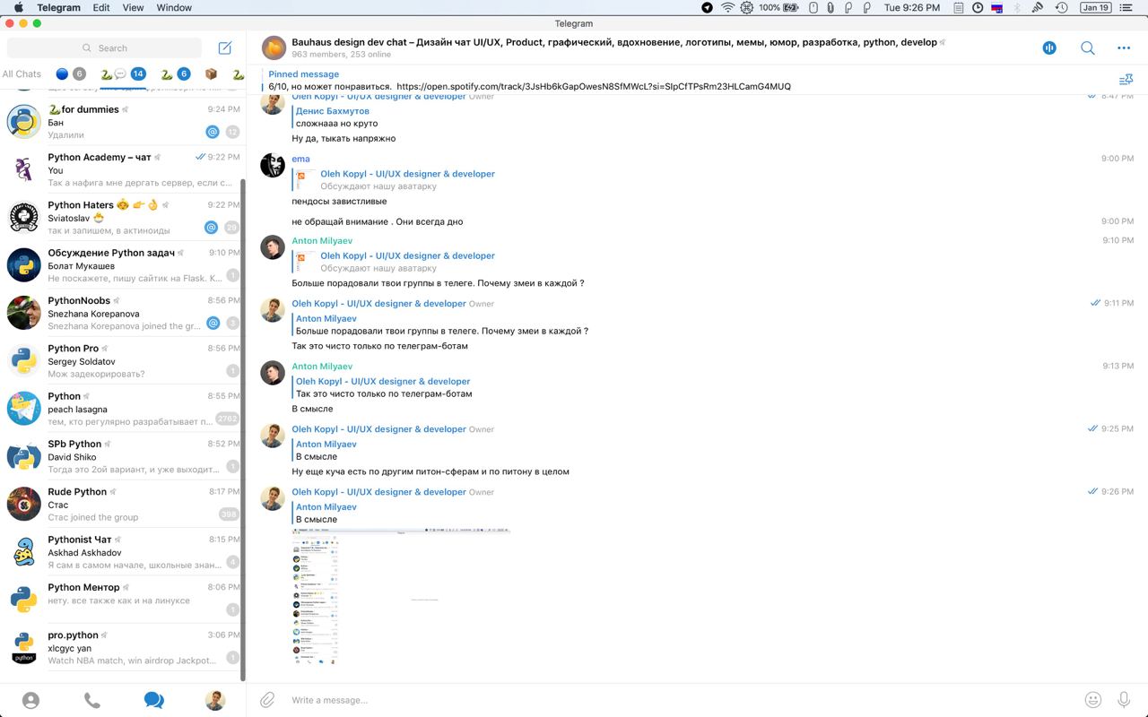1148x717 pixels.
Task: Open the three-dot more menu in the header
Action: [x=1124, y=48]
